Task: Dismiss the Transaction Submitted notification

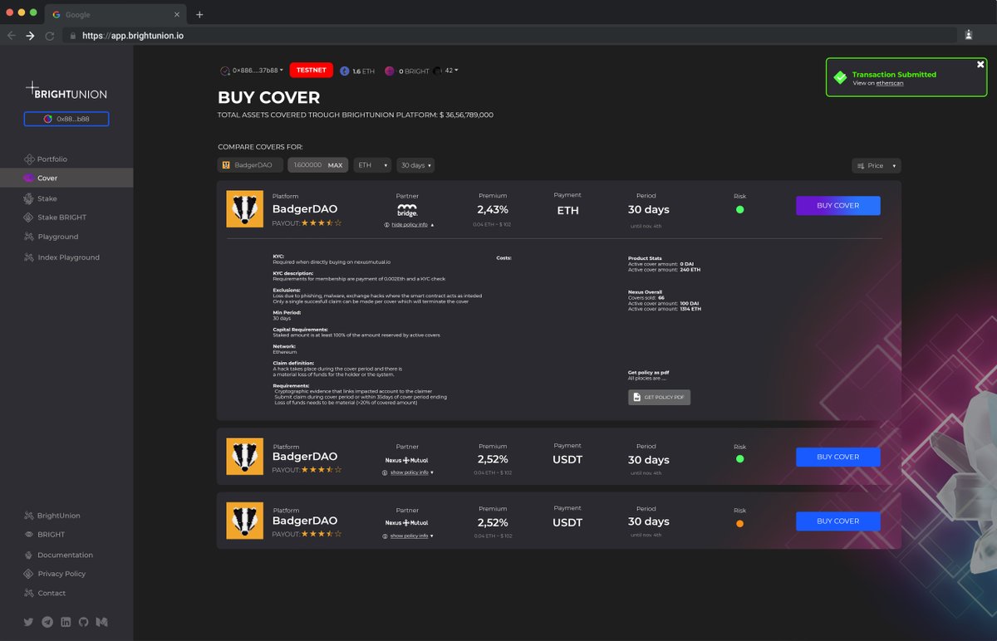Action: tap(980, 64)
